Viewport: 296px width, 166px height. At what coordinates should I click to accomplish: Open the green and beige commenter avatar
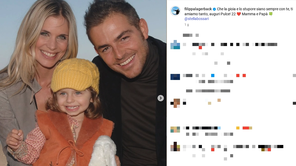pos(175,129)
